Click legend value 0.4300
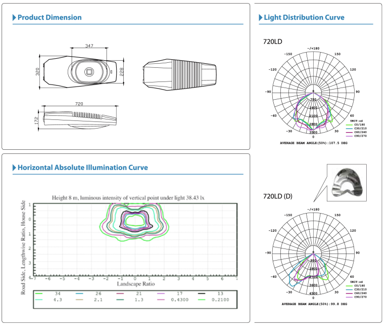Image resolution: width=391 pixels, height=334 pixels. pyautogui.click(x=179, y=300)
